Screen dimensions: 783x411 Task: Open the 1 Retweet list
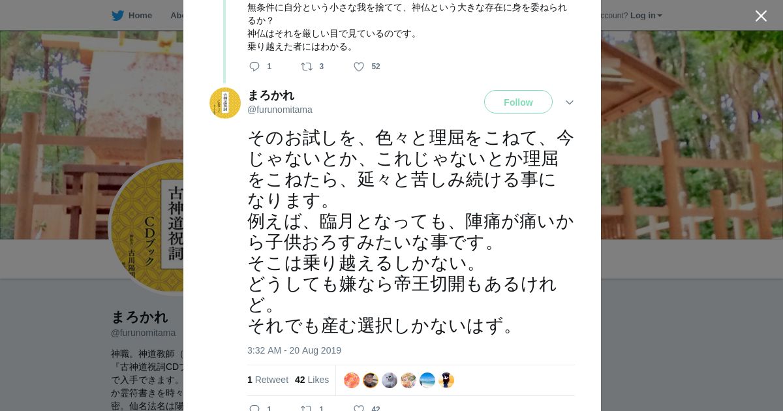(x=268, y=380)
